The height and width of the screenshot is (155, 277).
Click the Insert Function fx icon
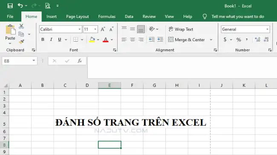coord(80,61)
